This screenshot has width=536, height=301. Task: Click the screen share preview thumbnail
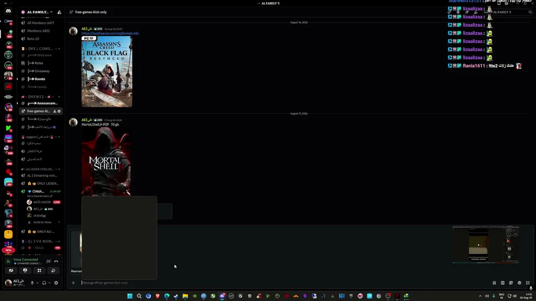coord(486,245)
